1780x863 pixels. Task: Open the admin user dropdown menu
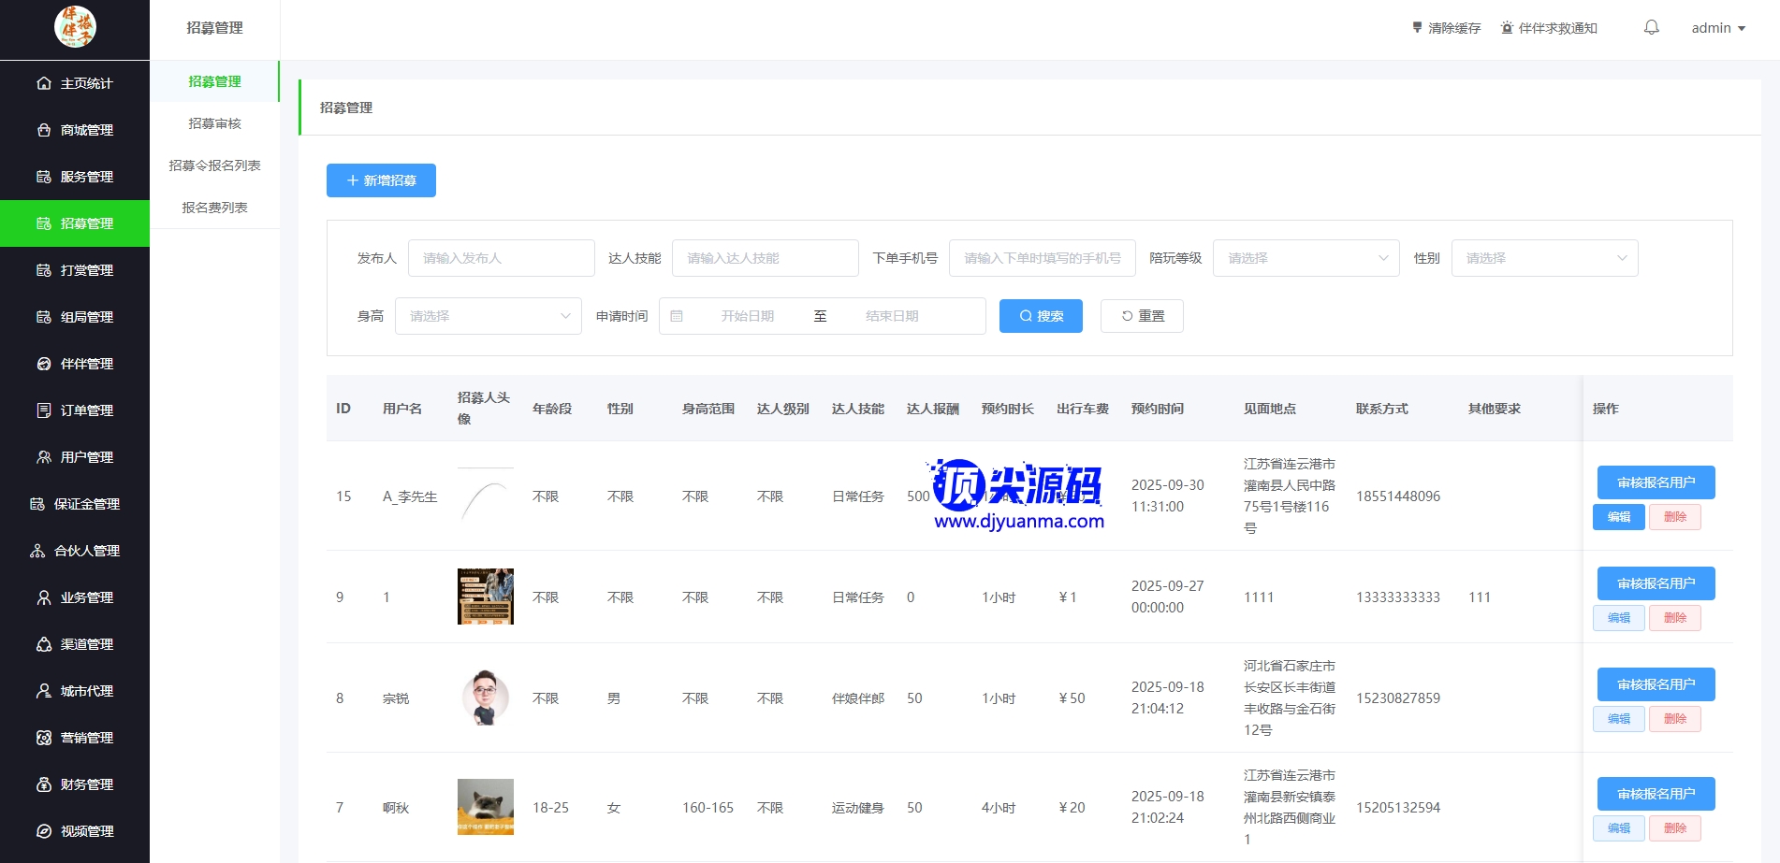point(1718,28)
